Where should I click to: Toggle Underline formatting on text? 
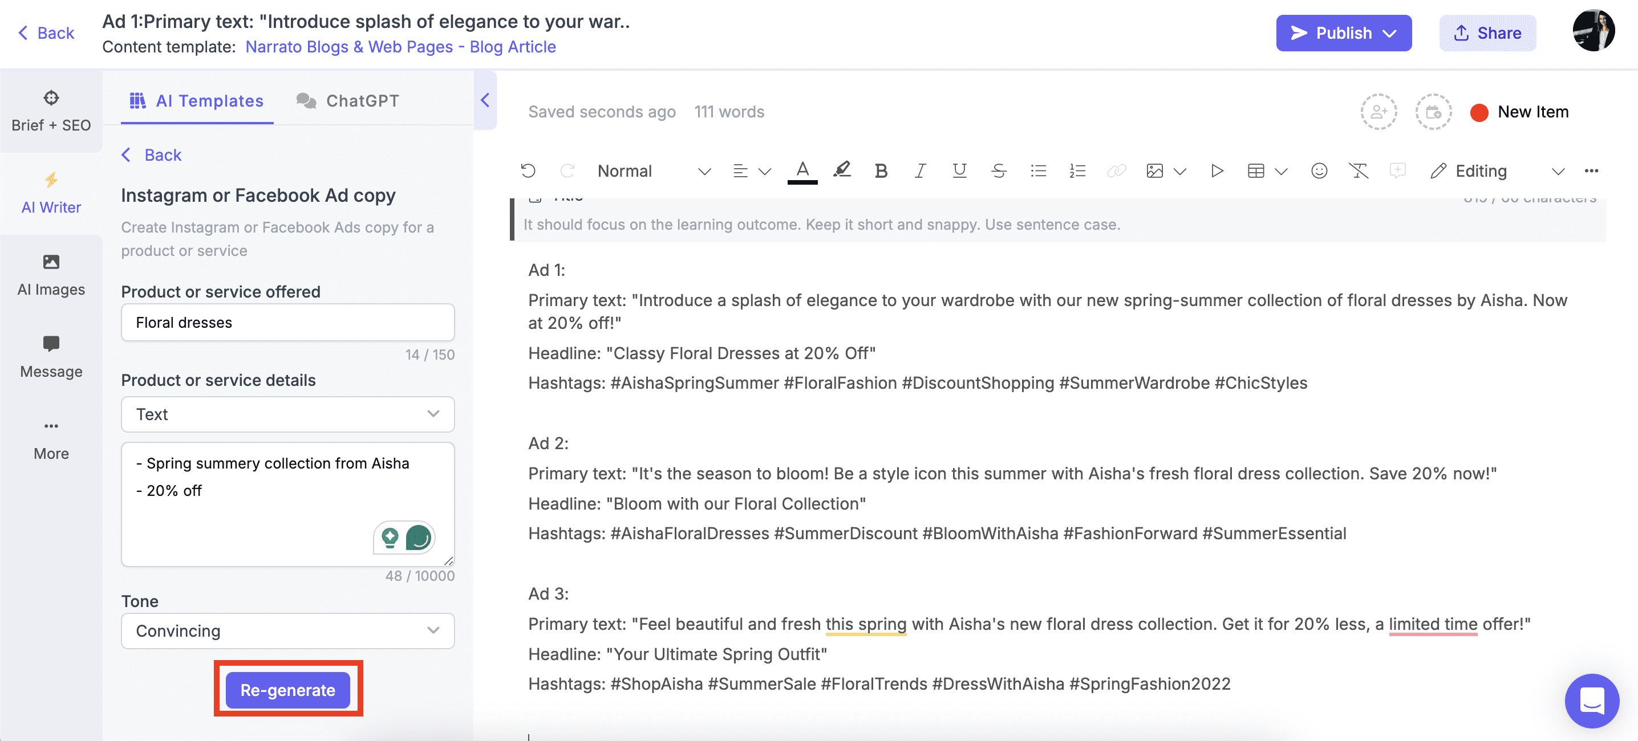958,169
